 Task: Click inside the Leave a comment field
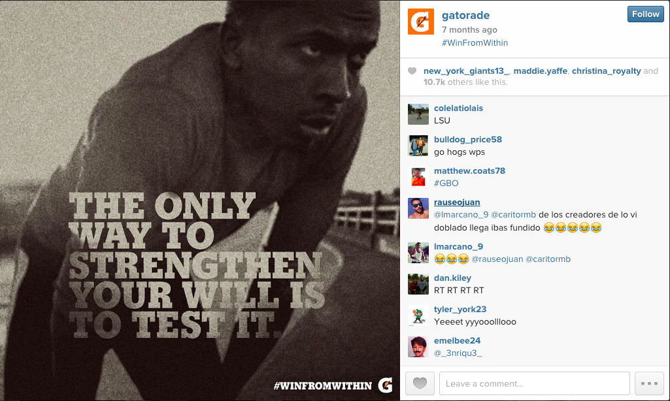[534, 383]
